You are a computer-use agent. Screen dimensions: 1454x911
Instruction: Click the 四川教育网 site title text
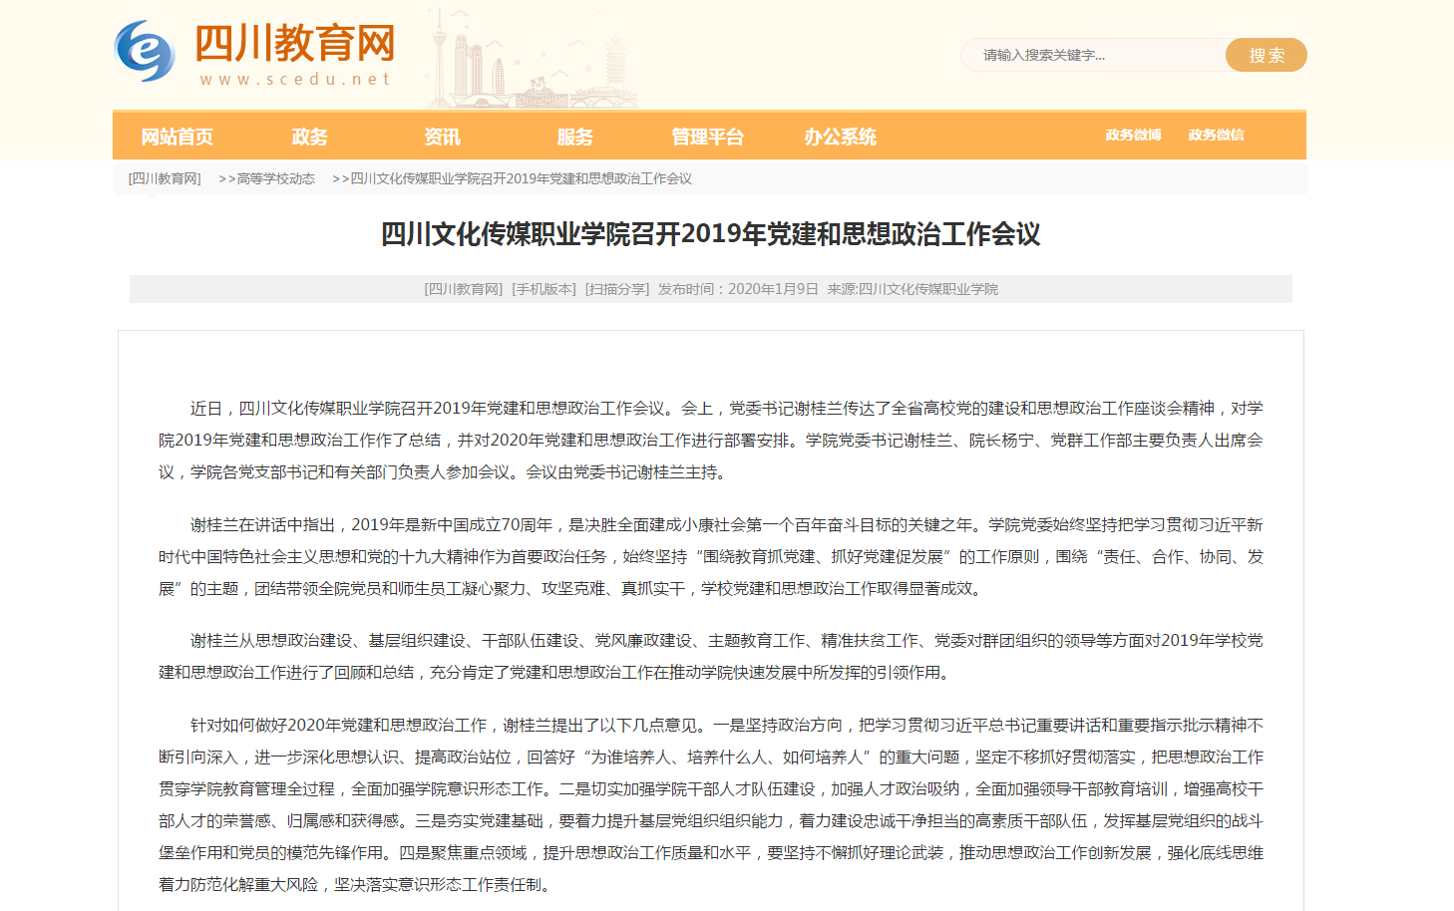click(x=295, y=44)
